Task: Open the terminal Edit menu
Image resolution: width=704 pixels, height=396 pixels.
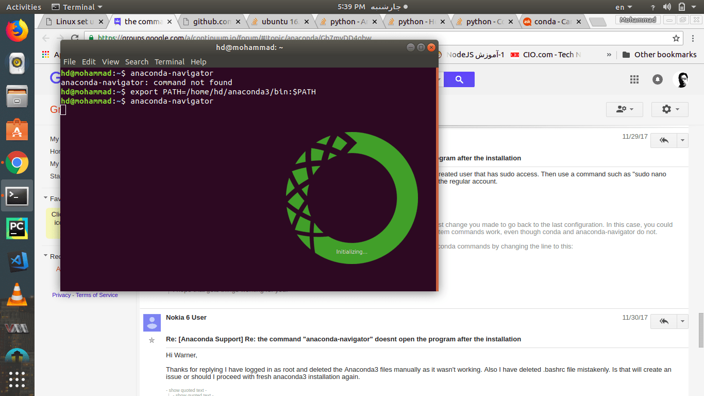Action: click(x=89, y=61)
